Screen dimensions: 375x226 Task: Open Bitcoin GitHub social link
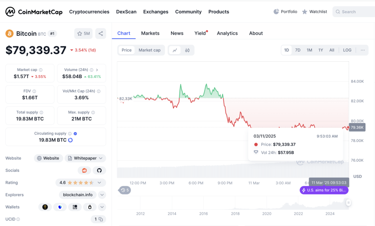coord(99,170)
